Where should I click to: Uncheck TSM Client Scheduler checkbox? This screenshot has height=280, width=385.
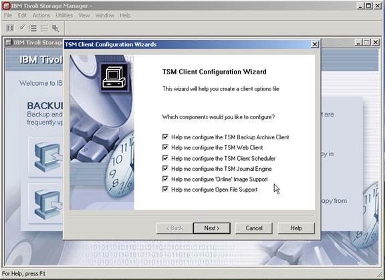click(165, 158)
